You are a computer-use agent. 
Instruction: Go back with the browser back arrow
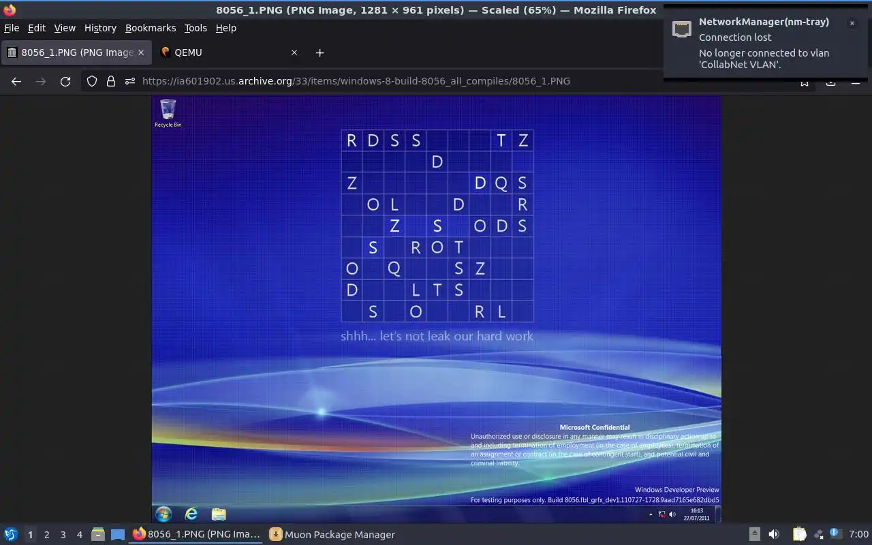pos(16,81)
